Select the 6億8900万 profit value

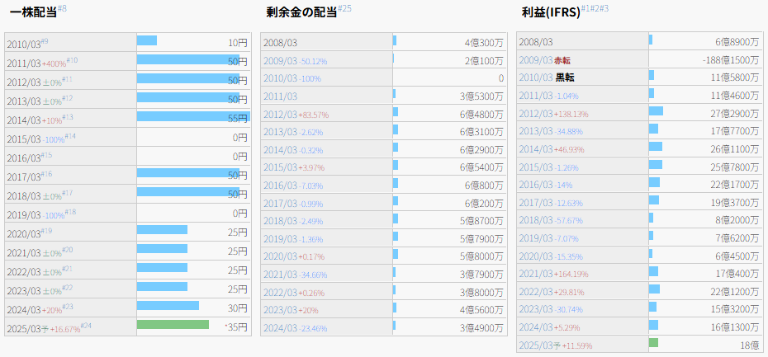(737, 43)
